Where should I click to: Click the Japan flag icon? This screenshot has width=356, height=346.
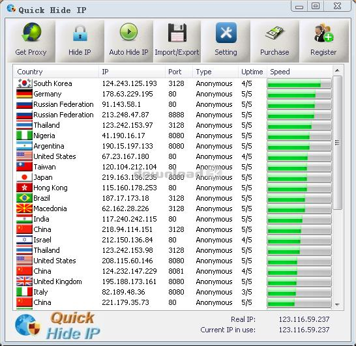tap(24, 177)
